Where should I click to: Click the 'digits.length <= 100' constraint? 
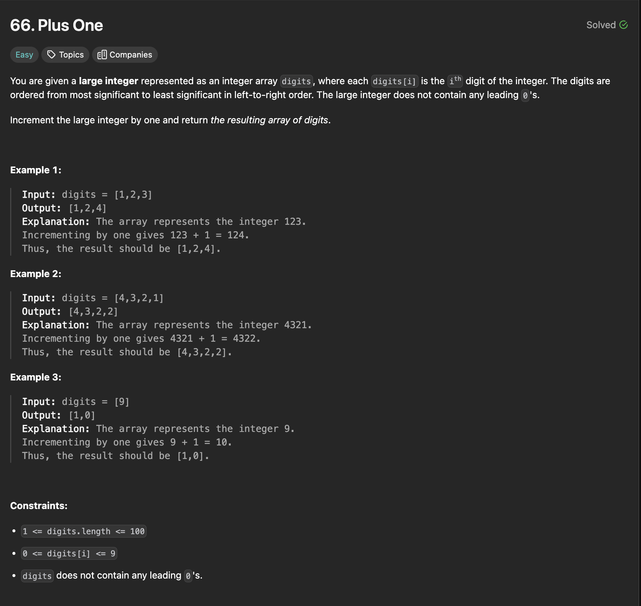pos(84,532)
